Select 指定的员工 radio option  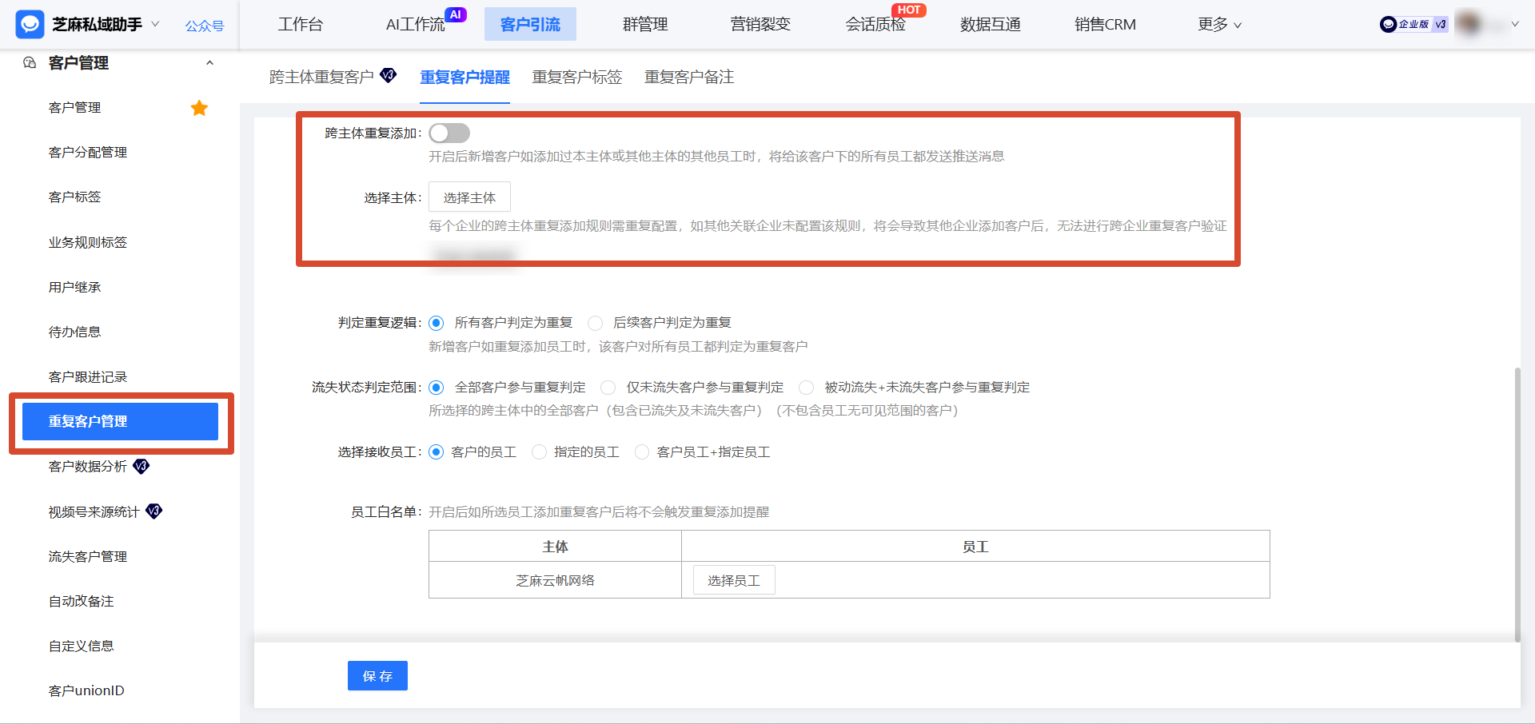pyautogui.click(x=540, y=452)
